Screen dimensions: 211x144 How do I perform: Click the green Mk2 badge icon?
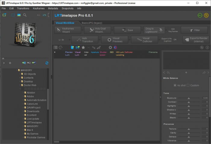pos(200,15)
